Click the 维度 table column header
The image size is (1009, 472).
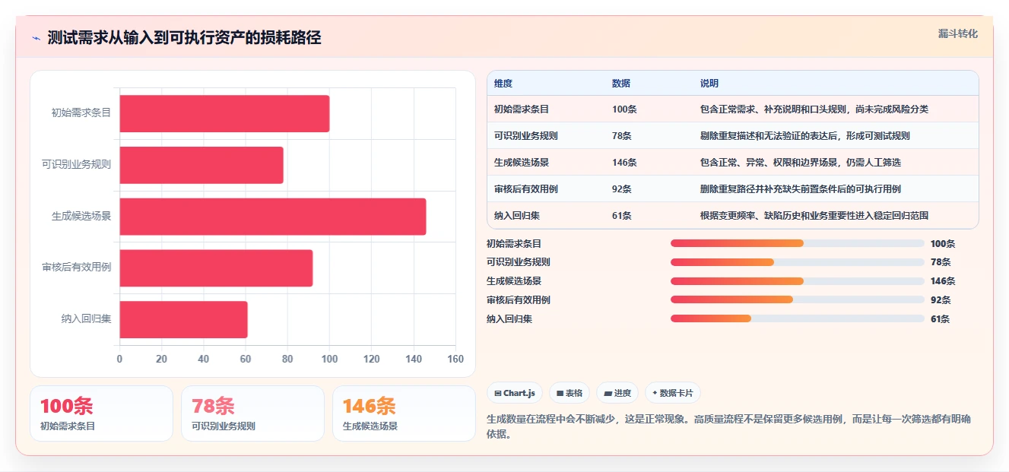[503, 84]
